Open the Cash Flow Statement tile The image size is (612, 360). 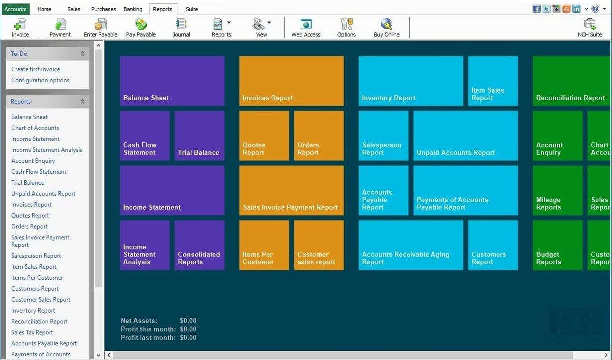point(145,136)
